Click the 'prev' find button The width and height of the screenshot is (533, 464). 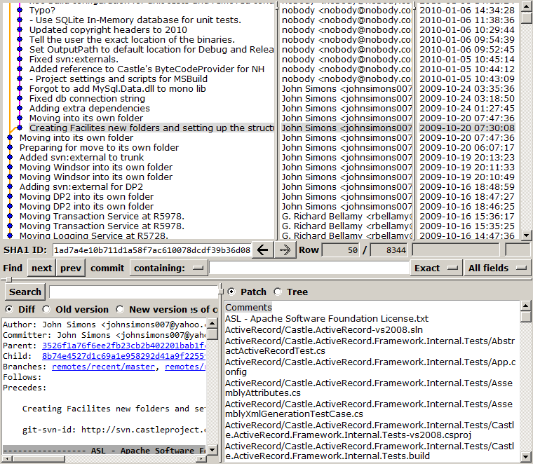71,268
